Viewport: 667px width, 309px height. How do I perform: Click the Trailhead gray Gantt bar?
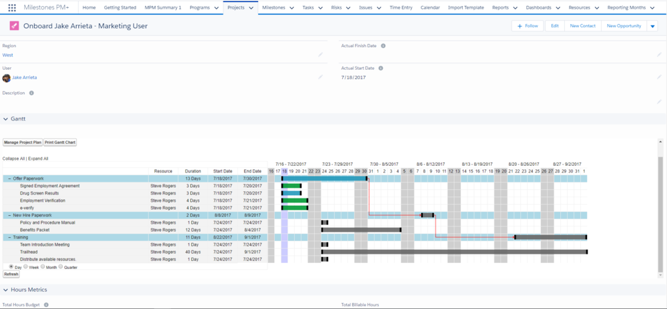pos(454,252)
